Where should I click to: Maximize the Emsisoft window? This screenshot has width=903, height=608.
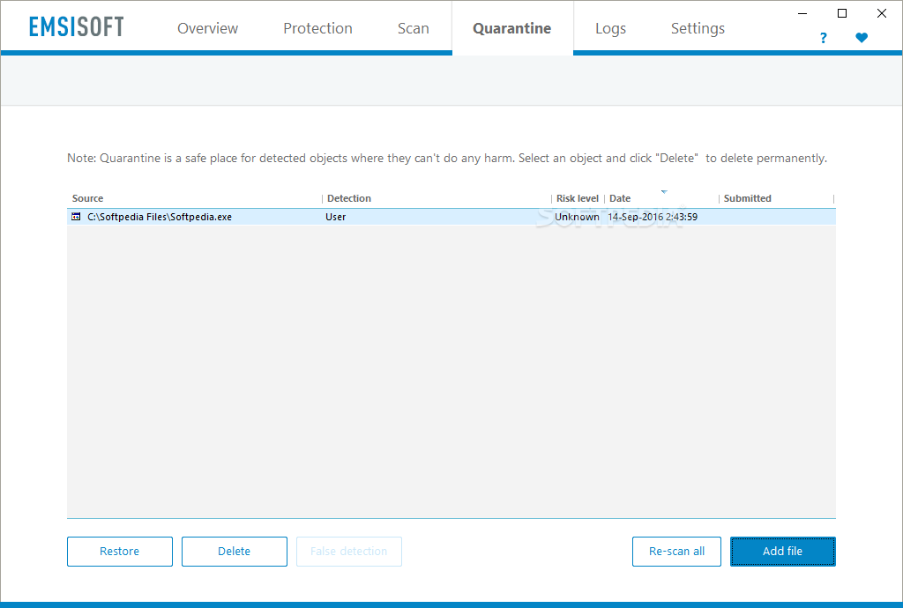842,13
